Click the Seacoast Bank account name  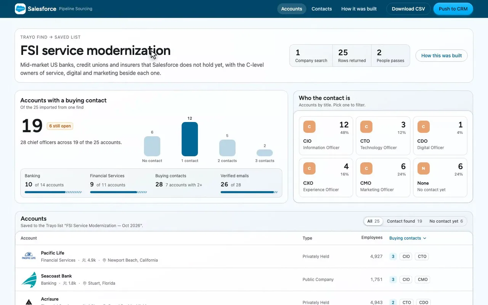[x=56, y=276]
